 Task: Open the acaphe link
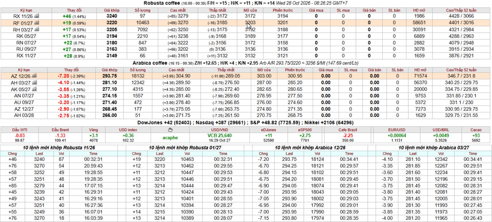click(170, 138)
